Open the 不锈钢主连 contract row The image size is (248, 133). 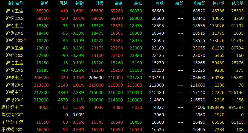tap(124, 122)
